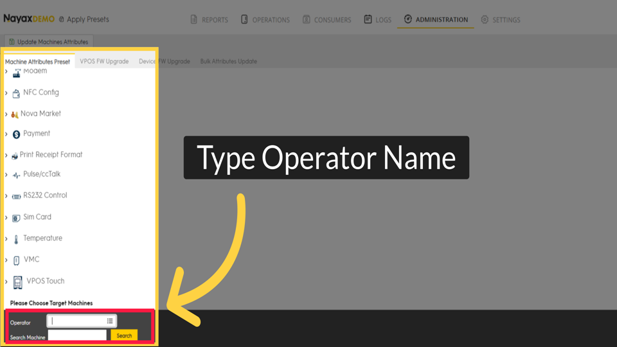617x347 pixels.
Task: Expand the NFC Config tree node
Action: click(x=6, y=93)
